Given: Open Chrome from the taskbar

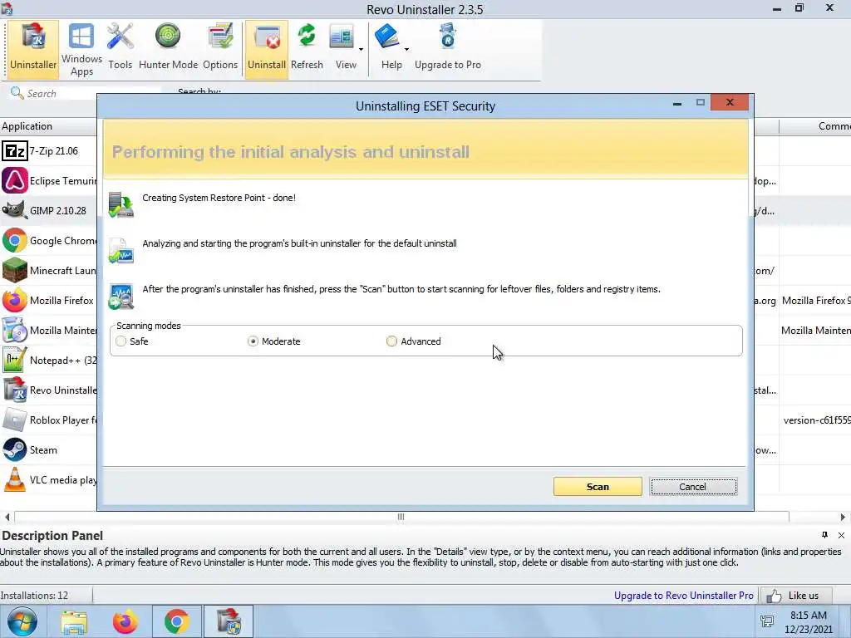Looking at the screenshot, I should click(x=176, y=621).
